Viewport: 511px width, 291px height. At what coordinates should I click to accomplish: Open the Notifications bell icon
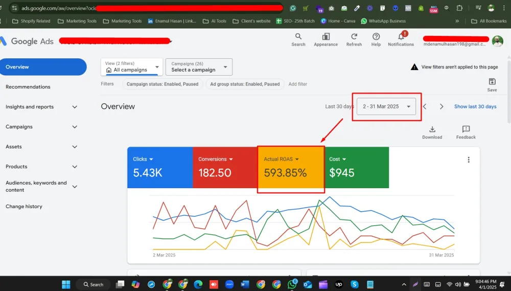click(401, 36)
